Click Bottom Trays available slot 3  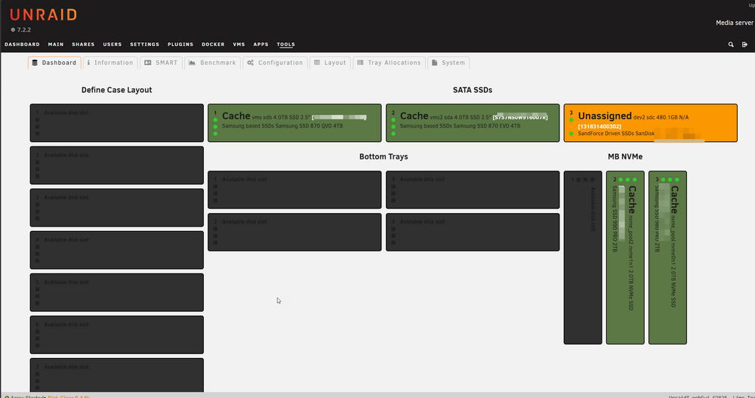pos(473,190)
